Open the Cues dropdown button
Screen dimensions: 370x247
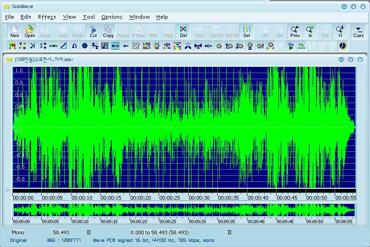(x=358, y=31)
